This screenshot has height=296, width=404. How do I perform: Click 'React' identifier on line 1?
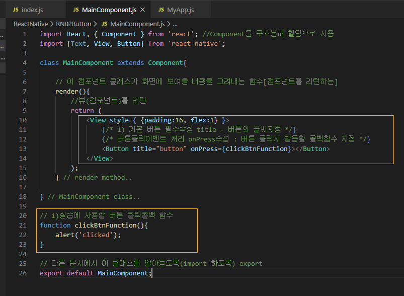tap(76, 34)
